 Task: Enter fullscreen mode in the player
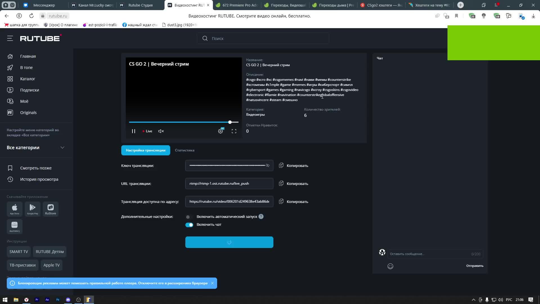(x=234, y=131)
